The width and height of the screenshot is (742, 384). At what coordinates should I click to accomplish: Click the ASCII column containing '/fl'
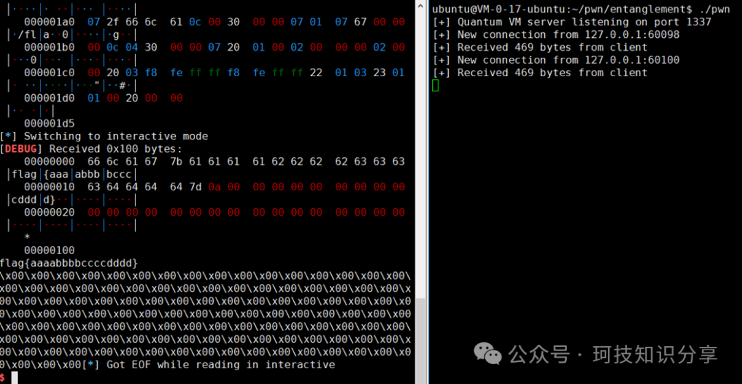click(72, 34)
